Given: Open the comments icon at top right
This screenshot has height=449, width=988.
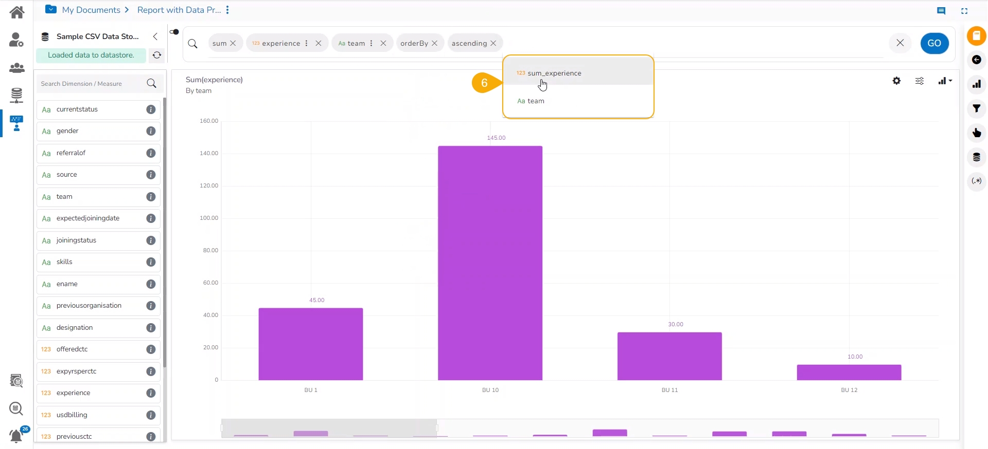Looking at the screenshot, I should coord(941,10).
